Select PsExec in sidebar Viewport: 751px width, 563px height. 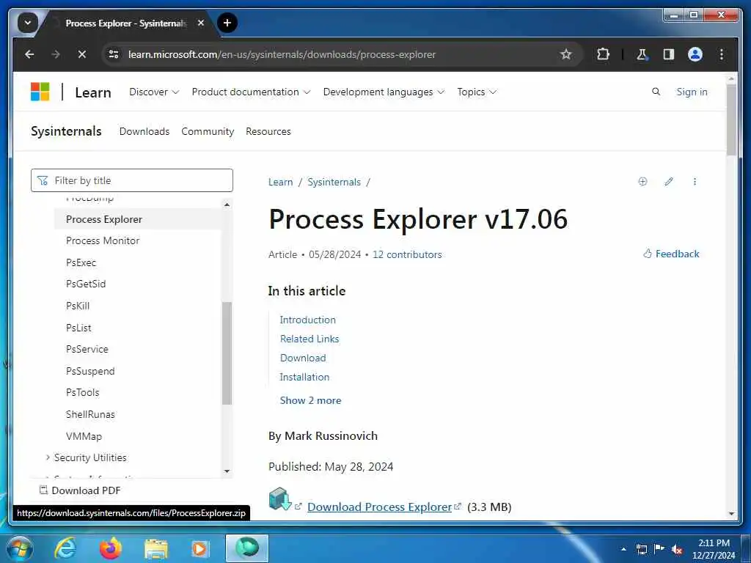[81, 263]
